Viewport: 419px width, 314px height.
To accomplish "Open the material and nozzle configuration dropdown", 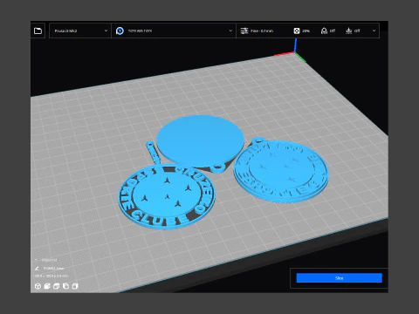I will [174, 31].
